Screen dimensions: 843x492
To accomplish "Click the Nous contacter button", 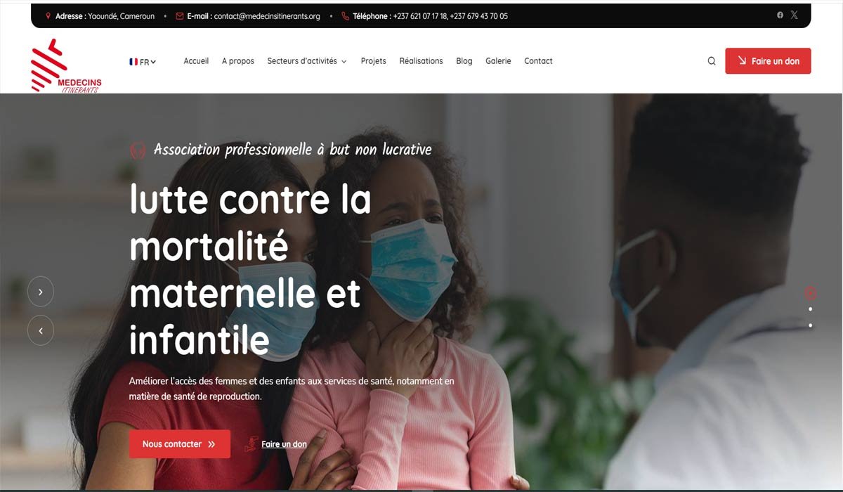I will coord(180,444).
